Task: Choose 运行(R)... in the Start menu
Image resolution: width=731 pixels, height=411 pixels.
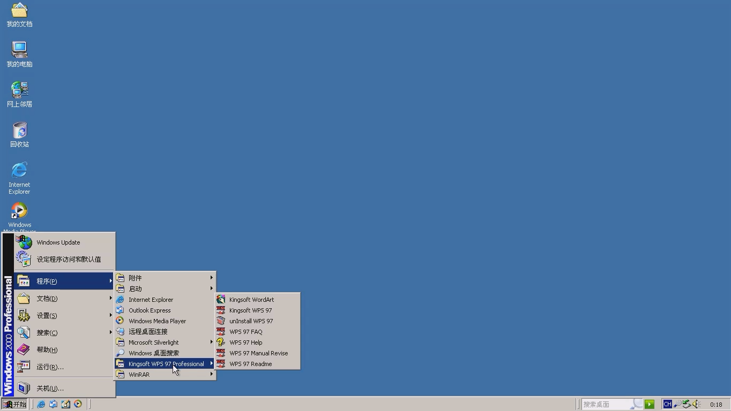Action: pos(64,367)
